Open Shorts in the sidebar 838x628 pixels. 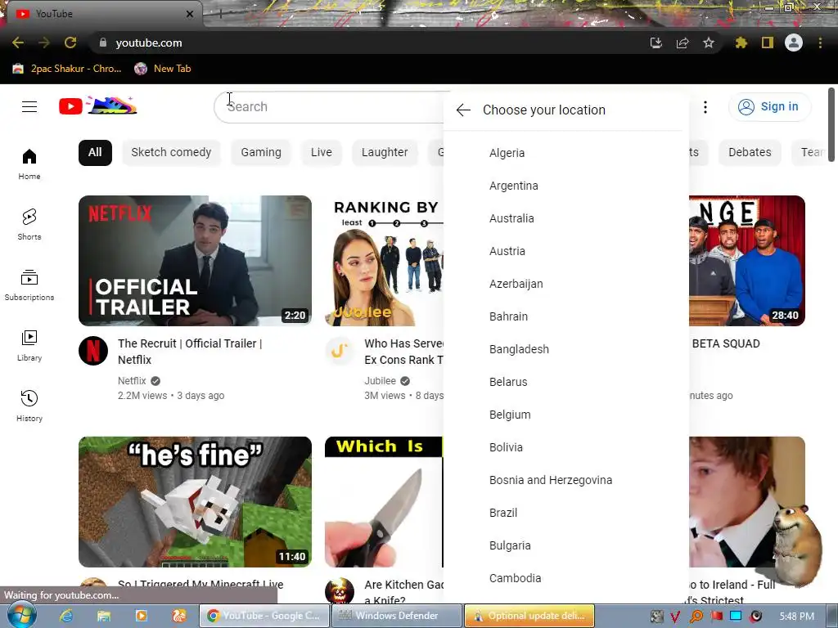tap(29, 224)
